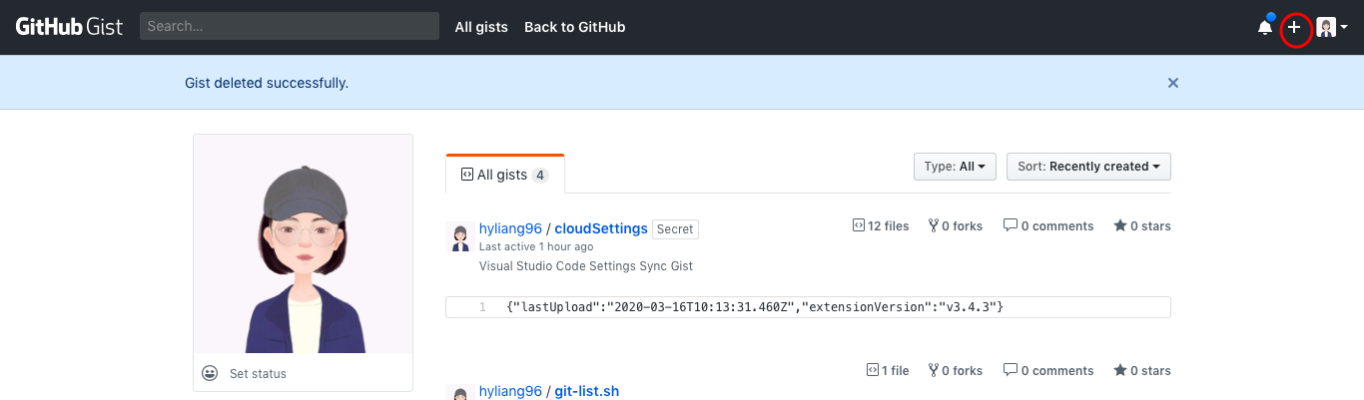Click the notifications bell icon
Image resolution: width=1364 pixels, height=400 pixels.
1264,28
